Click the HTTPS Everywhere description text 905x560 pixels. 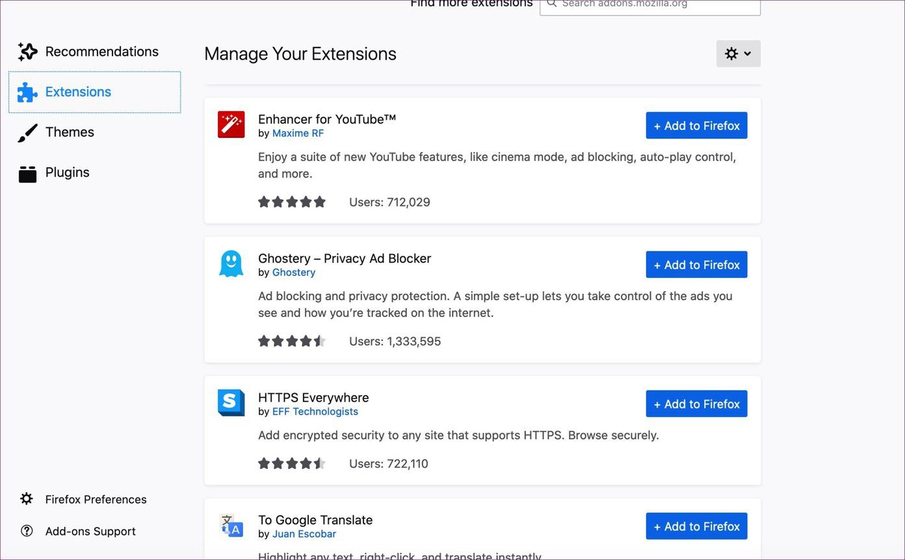click(458, 435)
